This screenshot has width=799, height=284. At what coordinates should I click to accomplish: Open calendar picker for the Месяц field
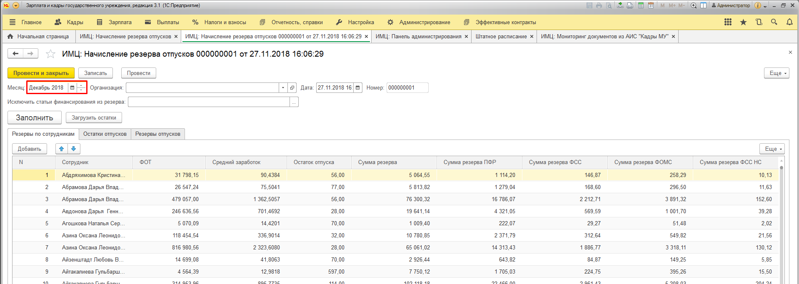point(72,87)
